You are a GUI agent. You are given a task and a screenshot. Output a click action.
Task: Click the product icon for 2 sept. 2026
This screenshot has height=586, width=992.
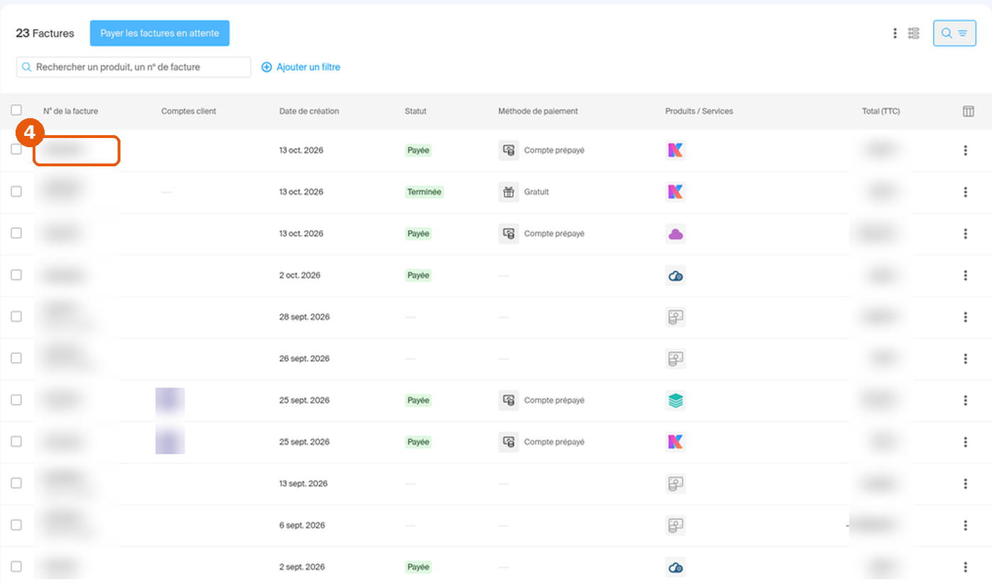click(675, 568)
